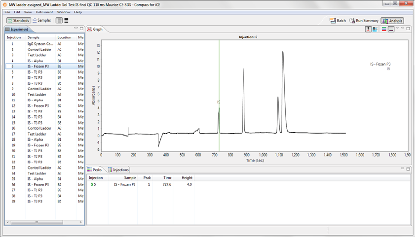Switch to the Injections tab
The width and height of the screenshot is (415, 237).
click(x=118, y=170)
